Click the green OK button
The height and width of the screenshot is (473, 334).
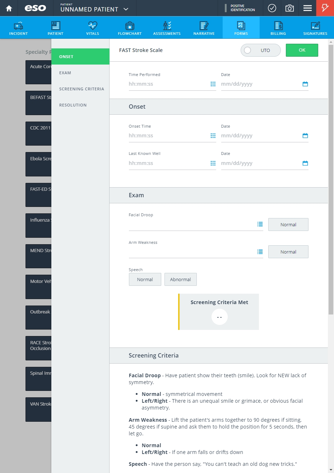302,50
